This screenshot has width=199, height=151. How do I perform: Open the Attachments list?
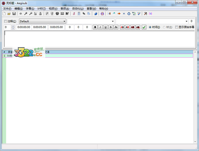pos(84,13)
